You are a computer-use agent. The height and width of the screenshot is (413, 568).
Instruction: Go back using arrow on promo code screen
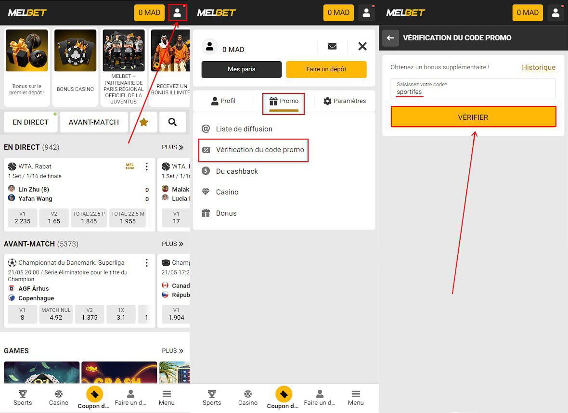pos(390,38)
